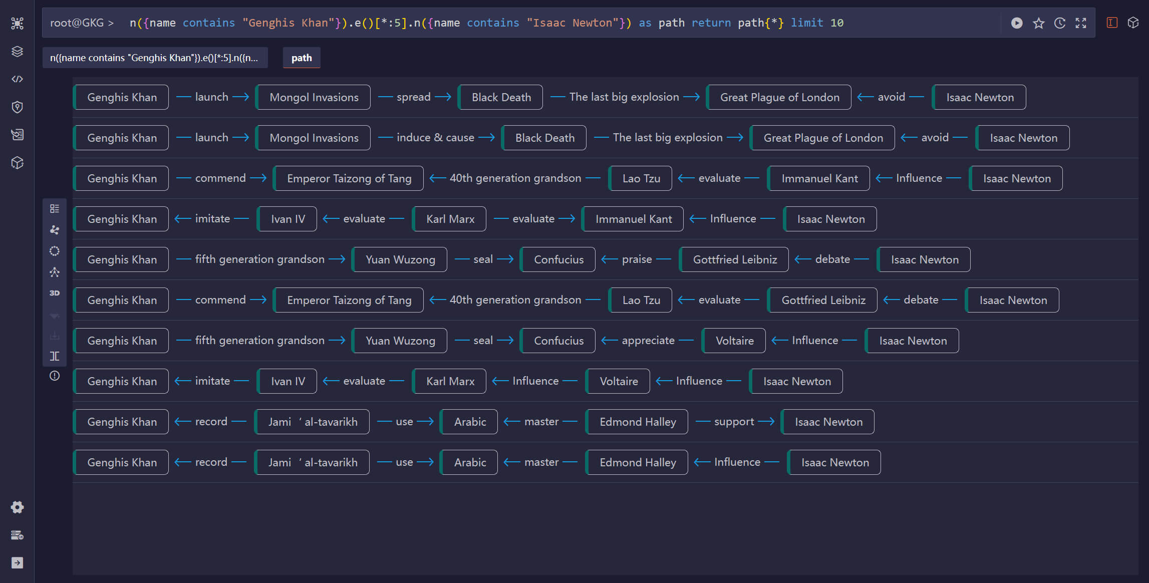Viewport: 1149px width, 583px height.
Task: Click the logout arrow icon at bottom left
Action: pos(18,562)
